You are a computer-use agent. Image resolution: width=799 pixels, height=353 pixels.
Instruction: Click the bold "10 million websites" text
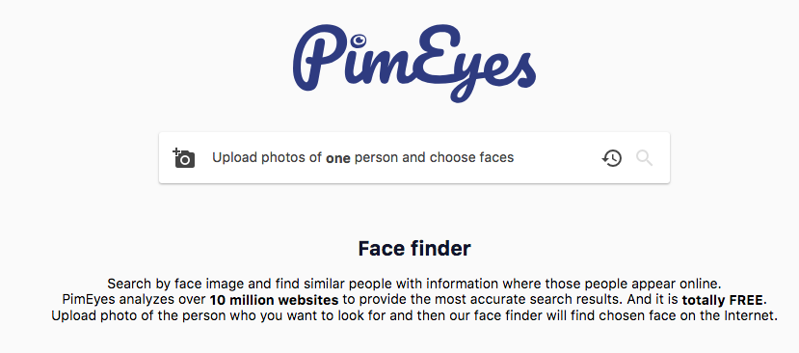[274, 299]
